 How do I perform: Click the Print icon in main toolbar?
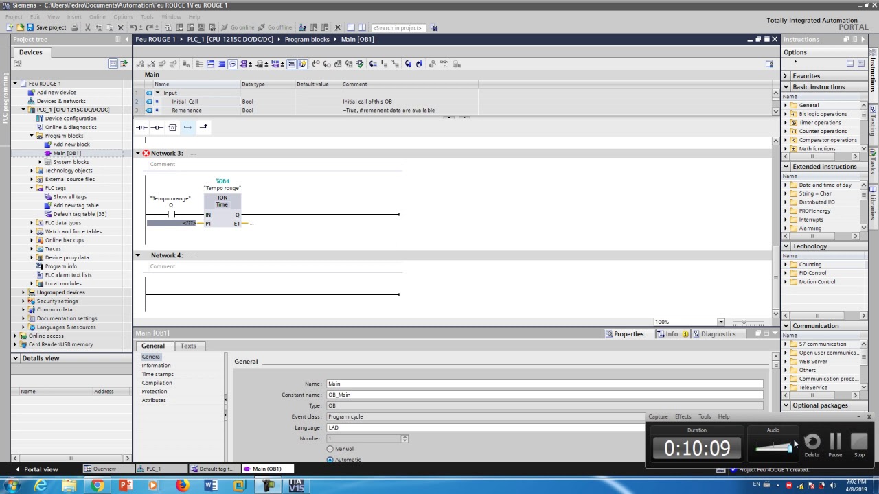point(75,27)
